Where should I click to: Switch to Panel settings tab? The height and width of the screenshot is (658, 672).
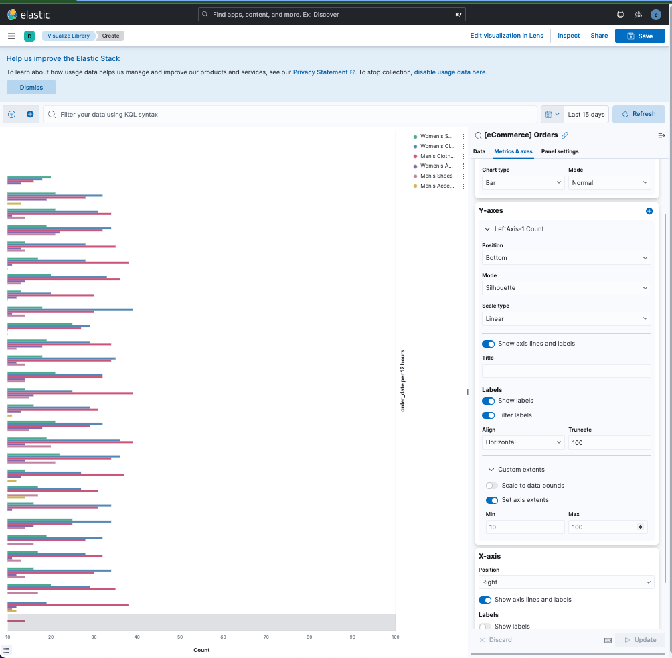(x=560, y=151)
